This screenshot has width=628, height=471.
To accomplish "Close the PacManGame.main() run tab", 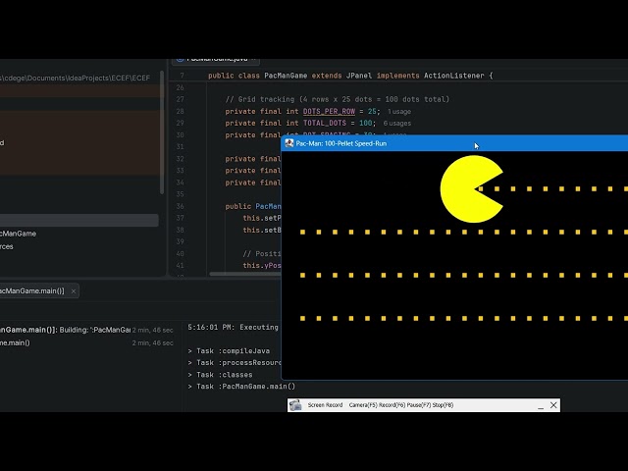I will [x=74, y=291].
